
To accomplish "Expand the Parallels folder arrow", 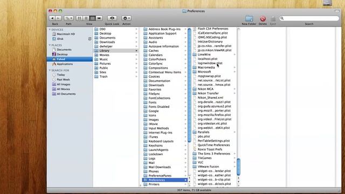I will [x=234, y=132].
